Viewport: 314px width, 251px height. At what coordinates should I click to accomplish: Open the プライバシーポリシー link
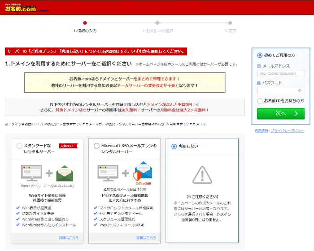287,131
